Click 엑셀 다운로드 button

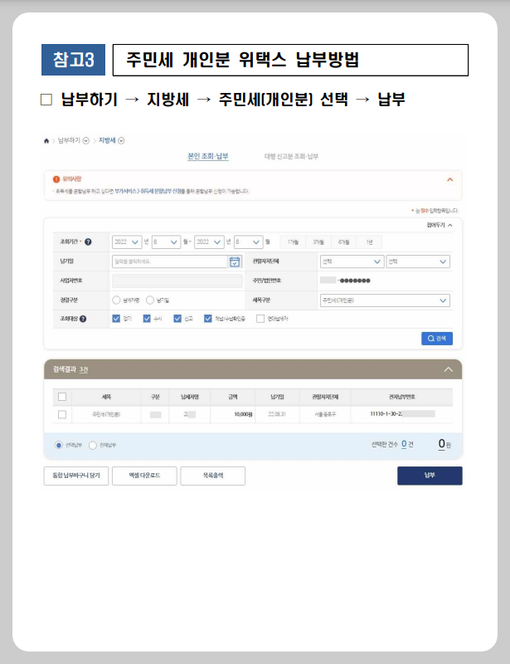click(144, 476)
